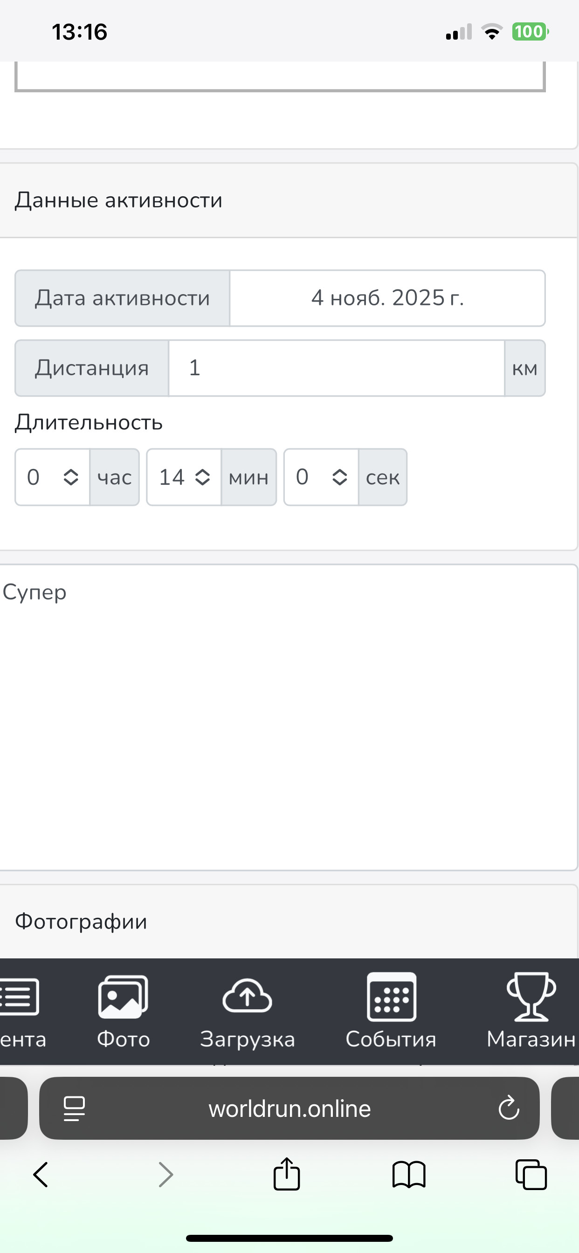
Task: Open the События calendar icon
Action: tap(391, 996)
